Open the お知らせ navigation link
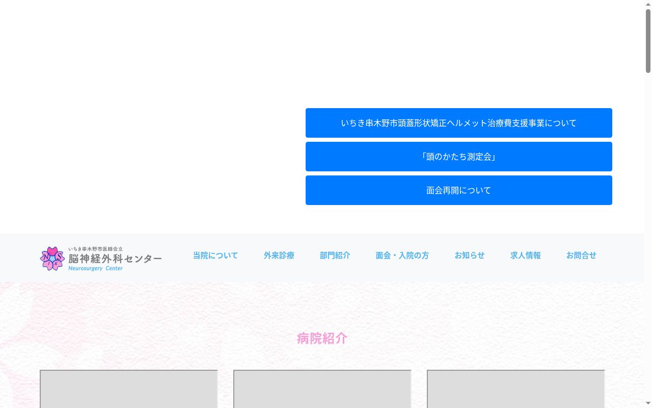 tap(470, 256)
